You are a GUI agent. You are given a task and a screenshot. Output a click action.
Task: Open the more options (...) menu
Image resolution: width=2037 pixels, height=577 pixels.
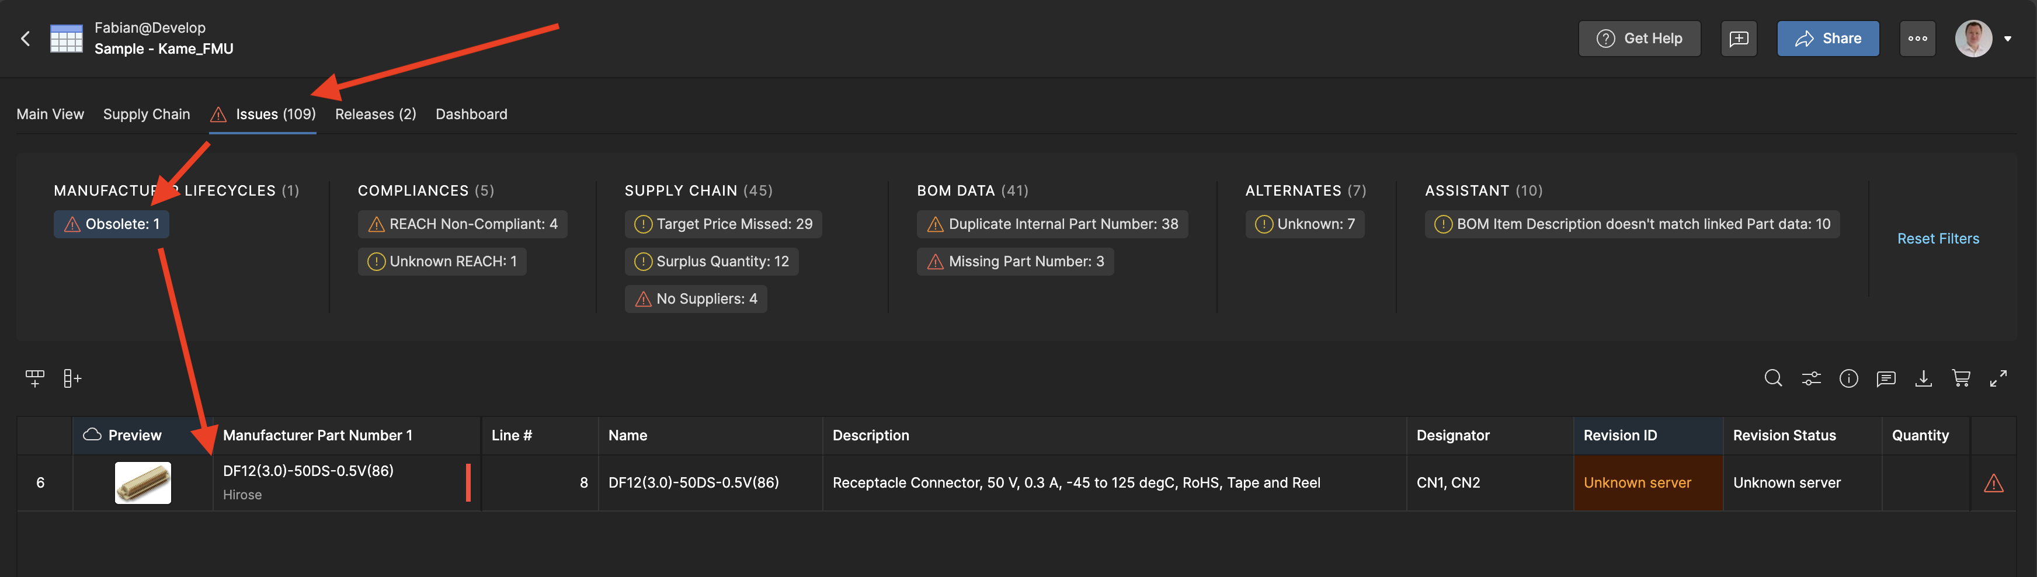coord(1918,38)
